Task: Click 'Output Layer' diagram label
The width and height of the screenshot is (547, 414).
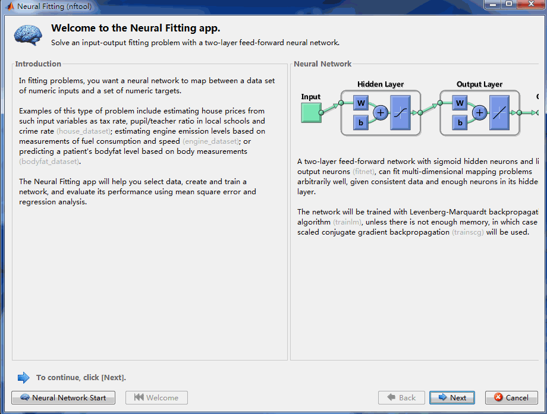Action: point(480,84)
